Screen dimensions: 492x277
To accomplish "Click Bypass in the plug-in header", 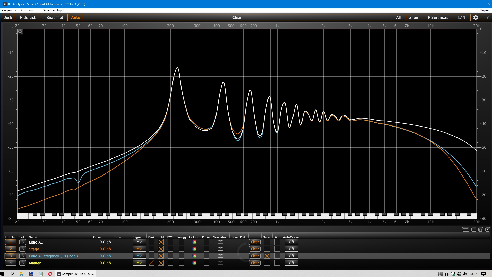I will (x=485, y=10).
